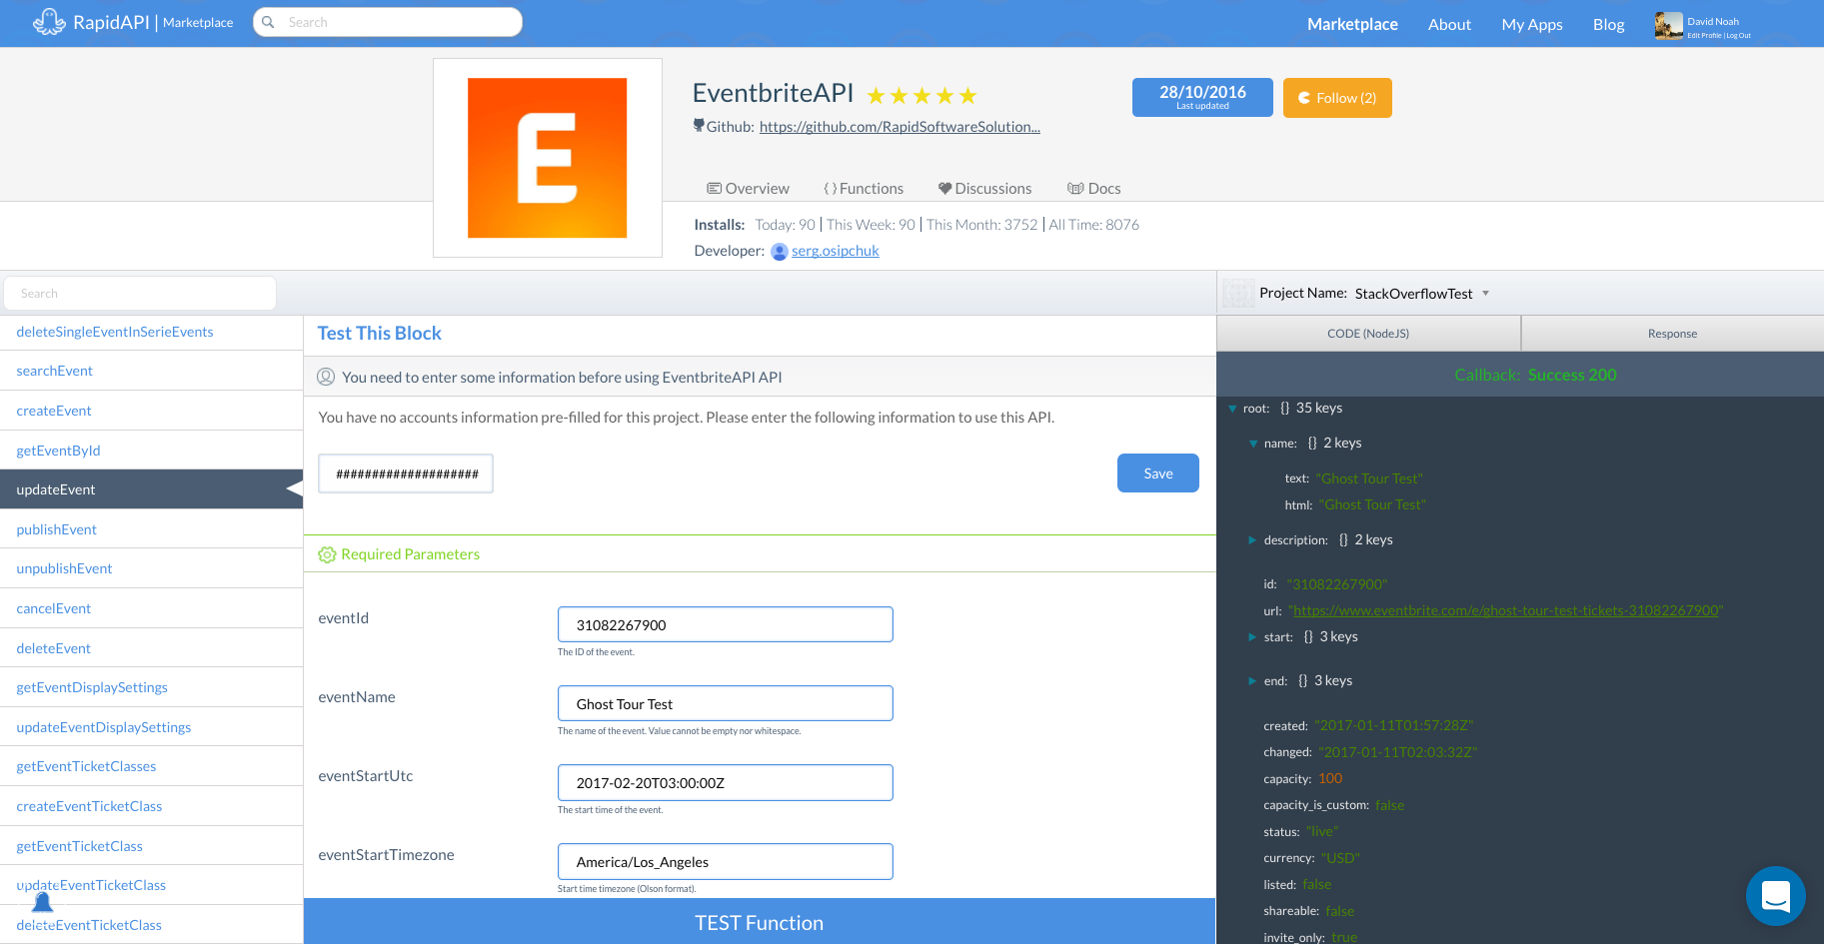Click the eventStartTimezone input field

[725, 861]
